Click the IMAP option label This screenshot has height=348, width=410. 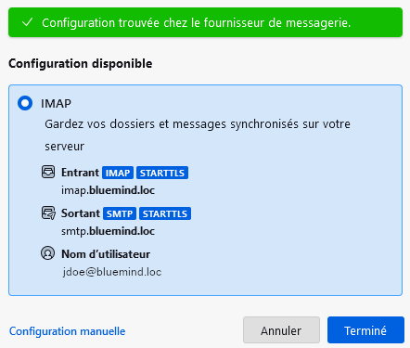click(56, 103)
